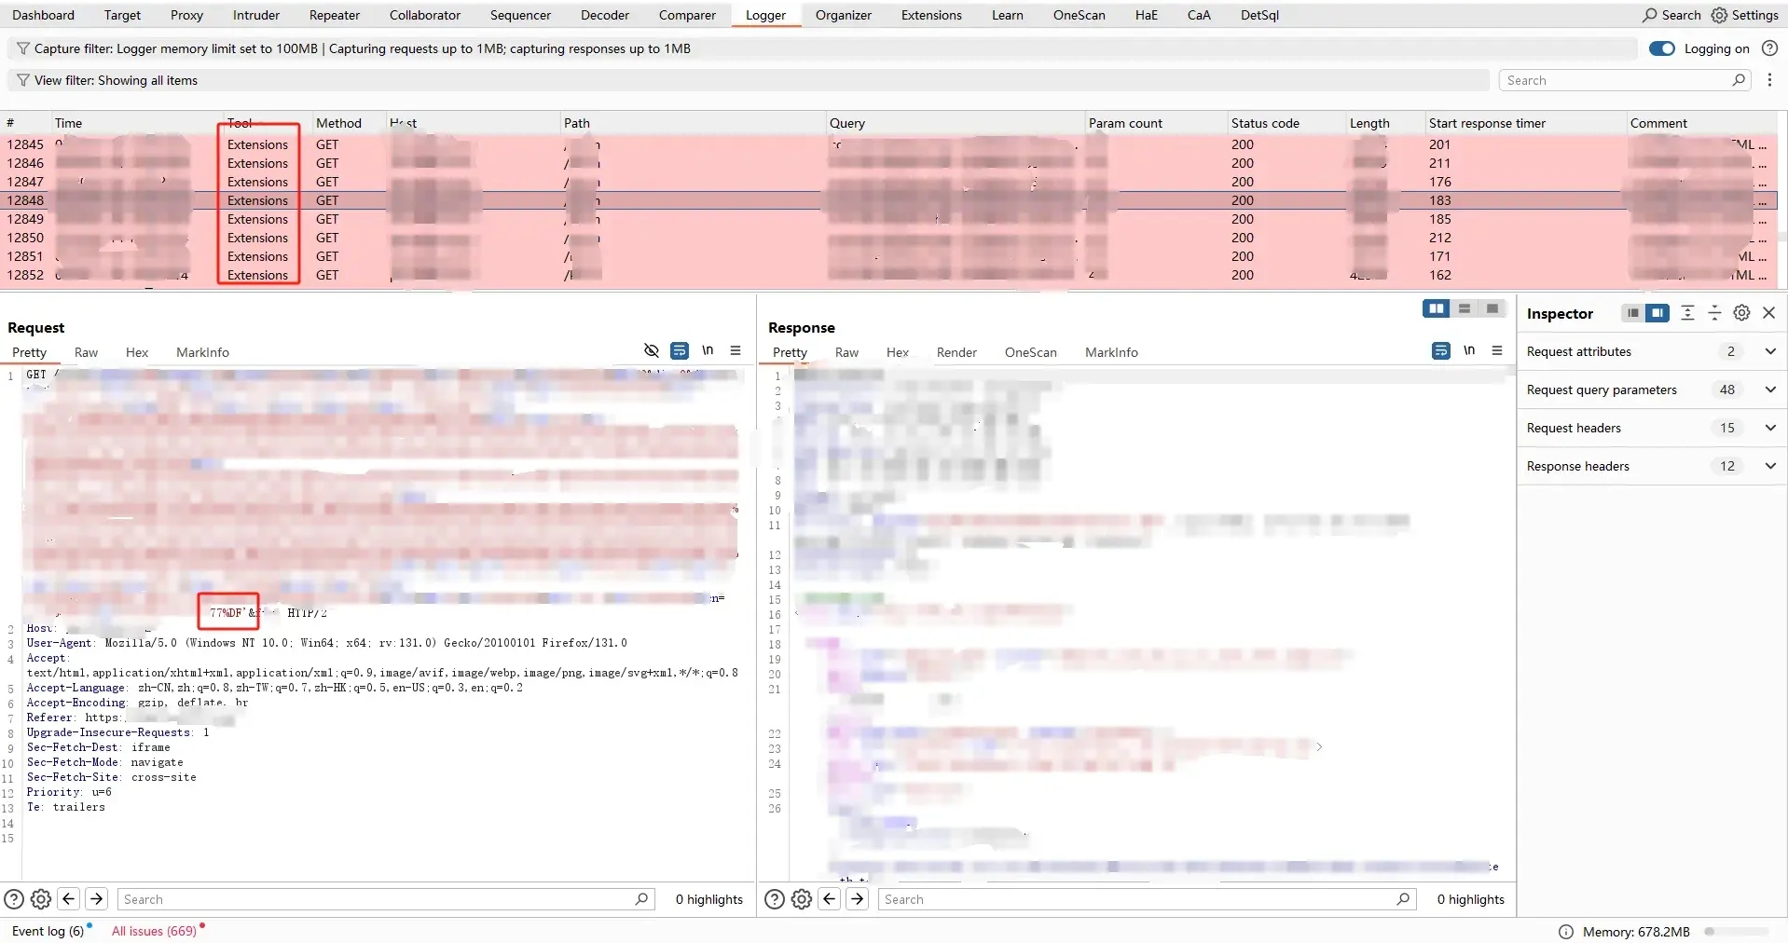The height and width of the screenshot is (943, 1788).
Task: Go to previous match in Request search
Action: tap(68, 899)
